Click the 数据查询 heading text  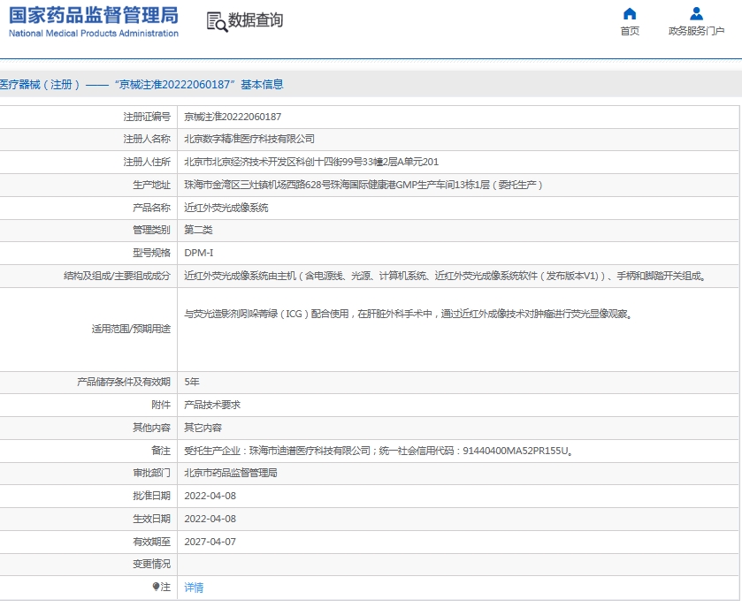coord(256,19)
